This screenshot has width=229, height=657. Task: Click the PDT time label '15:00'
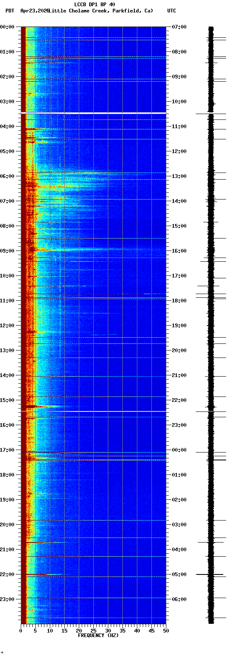(7, 400)
